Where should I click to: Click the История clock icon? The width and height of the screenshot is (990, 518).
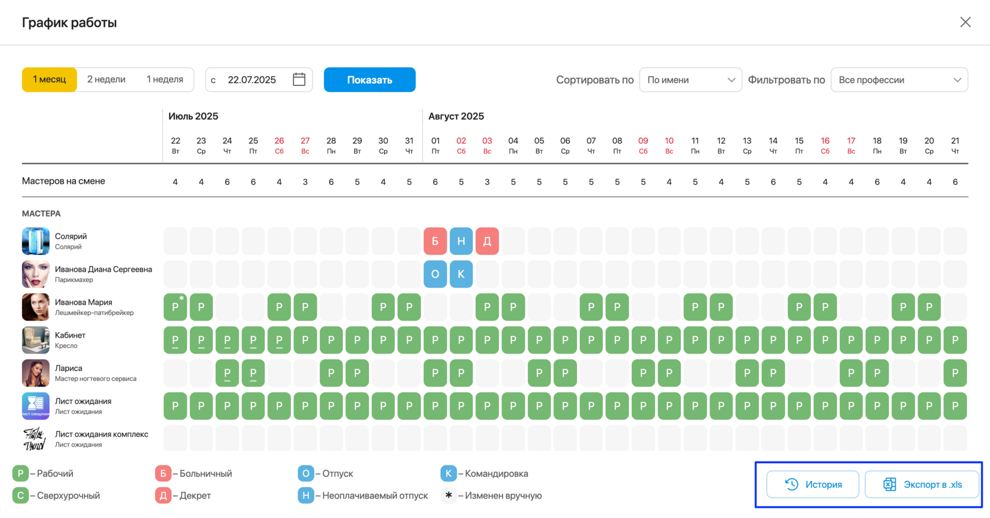[x=791, y=484]
